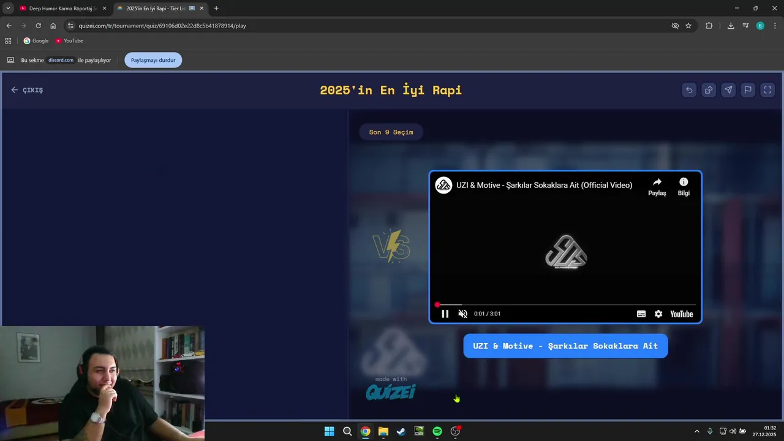Seek on the YouTube video progress bar
This screenshot has width=784, height=441.
566,304
